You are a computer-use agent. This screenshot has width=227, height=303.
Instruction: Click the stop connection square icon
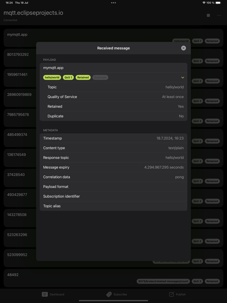[x=208, y=15]
